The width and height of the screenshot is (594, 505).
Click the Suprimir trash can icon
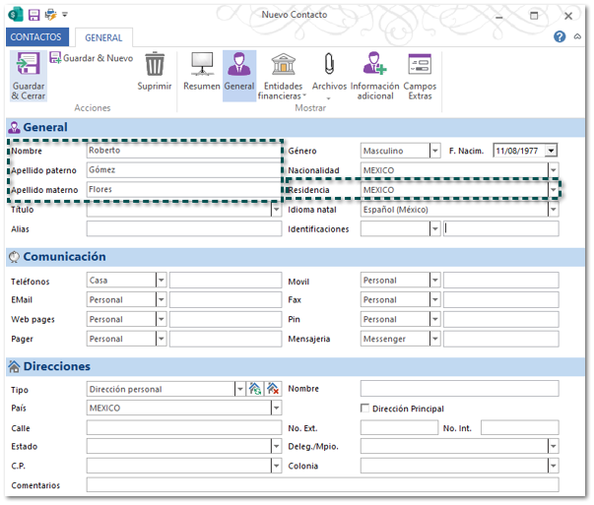coord(155,66)
